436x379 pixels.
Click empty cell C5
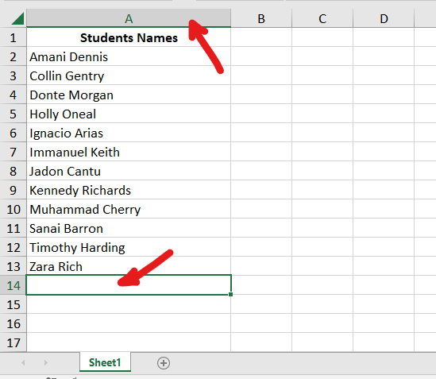coord(322,114)
